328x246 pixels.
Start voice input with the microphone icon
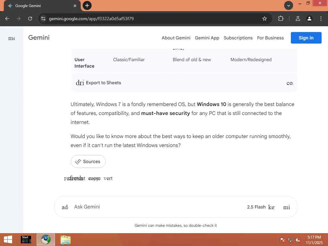click(x=287, y=207)
